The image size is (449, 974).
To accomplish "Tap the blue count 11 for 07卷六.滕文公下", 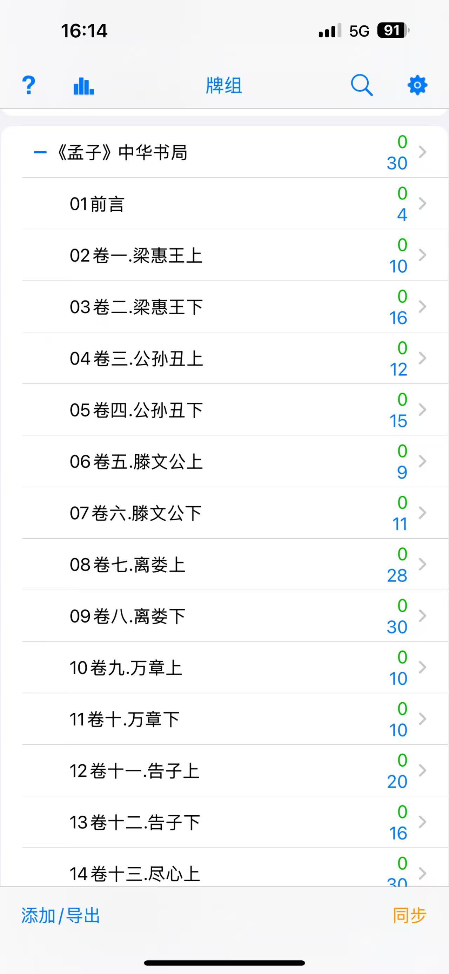I will (400, 524).
